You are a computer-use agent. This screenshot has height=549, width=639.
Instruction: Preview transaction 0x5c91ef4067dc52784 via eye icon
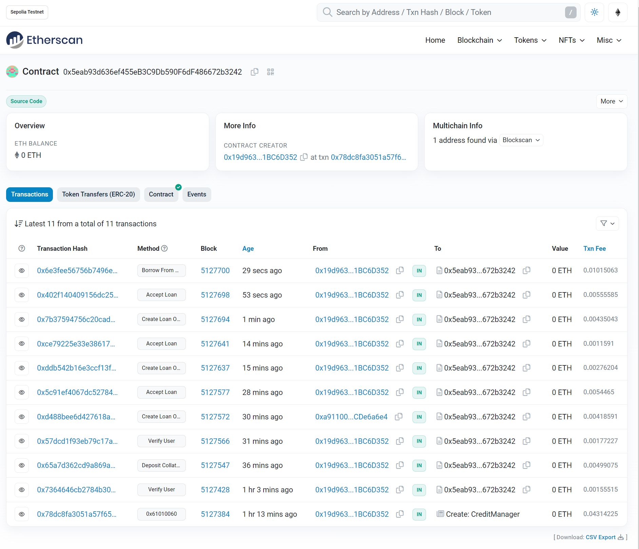pos(22,392)
